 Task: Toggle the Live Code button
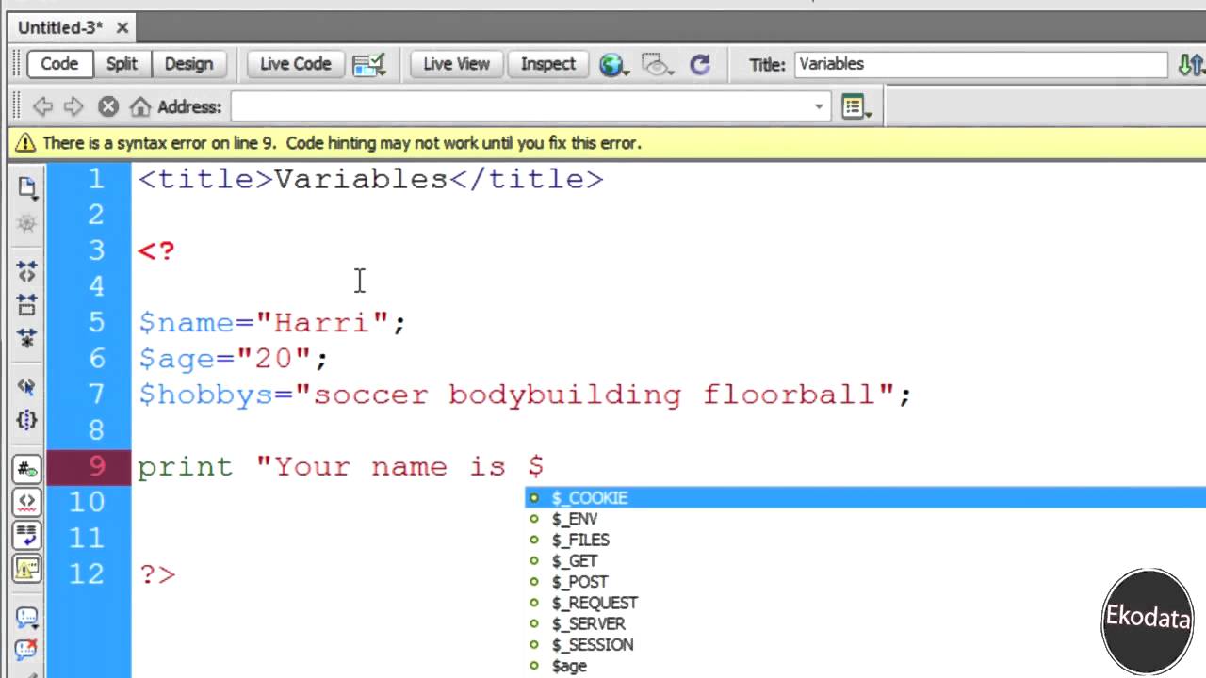(295, 64)
